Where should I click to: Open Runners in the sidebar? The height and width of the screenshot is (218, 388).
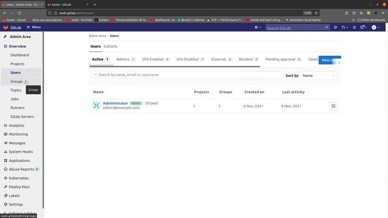pos(18,108)
